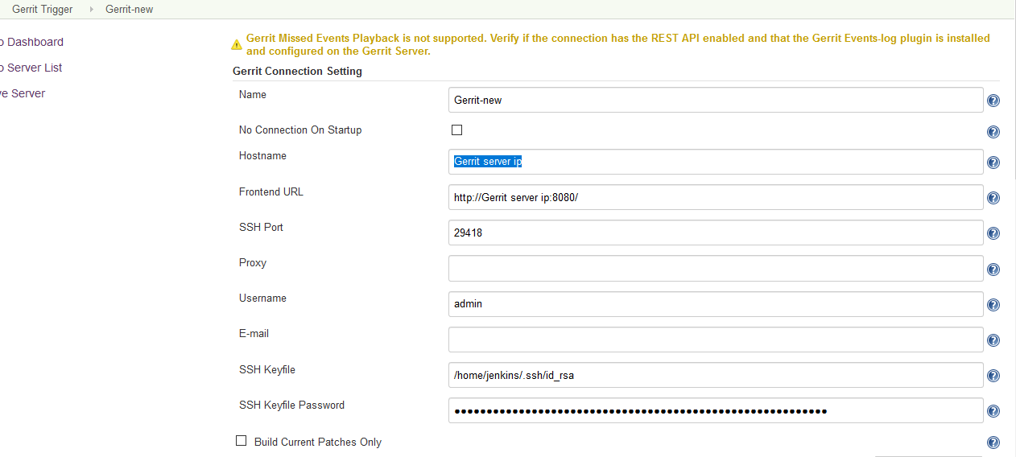
Task: Toggle Build Current Patches Only checkbox
Action: click(x=241, y=441)
